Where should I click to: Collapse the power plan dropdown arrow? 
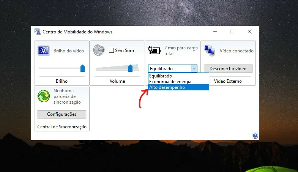[194, 69]
